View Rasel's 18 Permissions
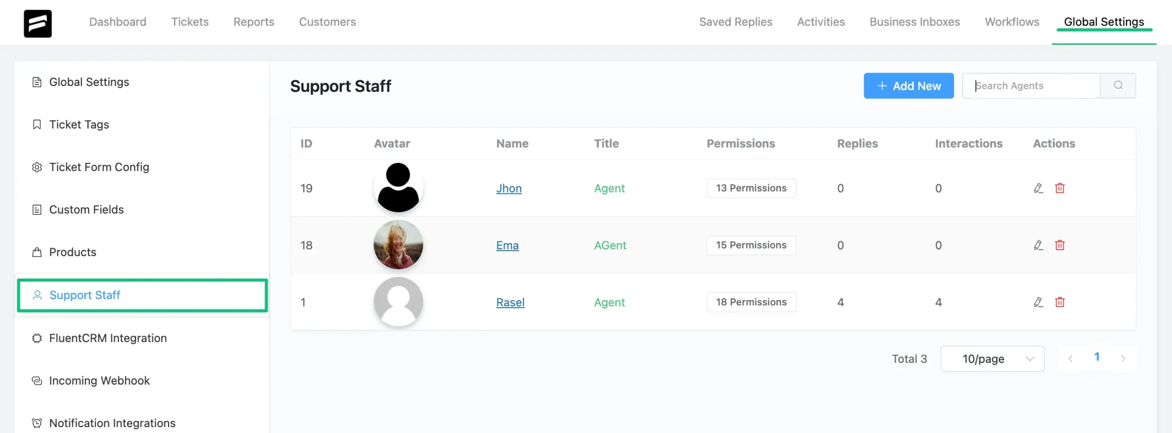This screenshot has height=433, width=1172. (x=751, y=302)
